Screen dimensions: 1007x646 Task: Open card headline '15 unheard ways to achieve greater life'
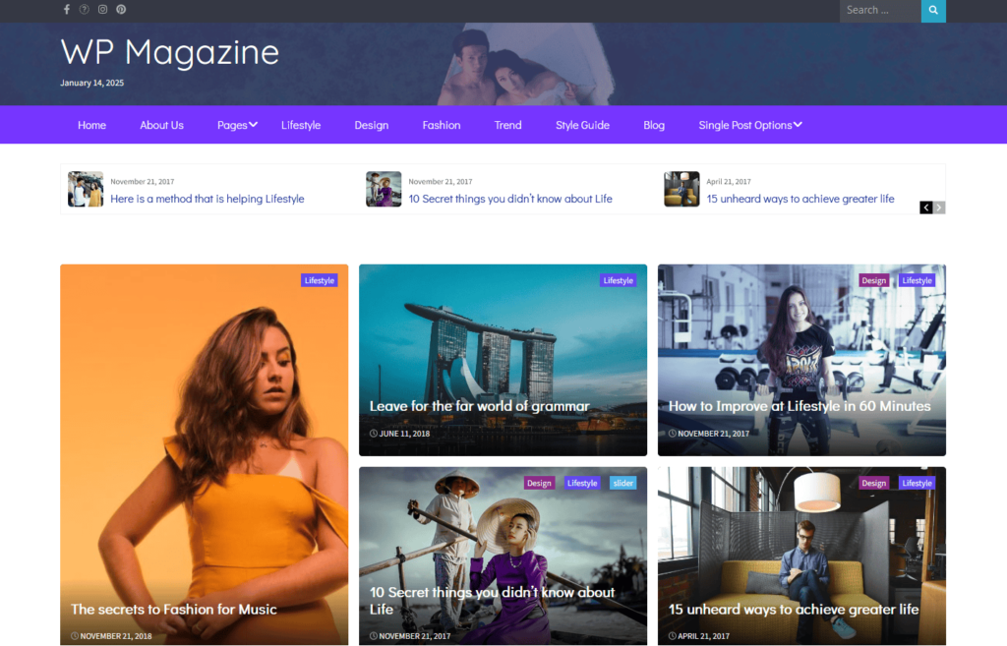794,610
